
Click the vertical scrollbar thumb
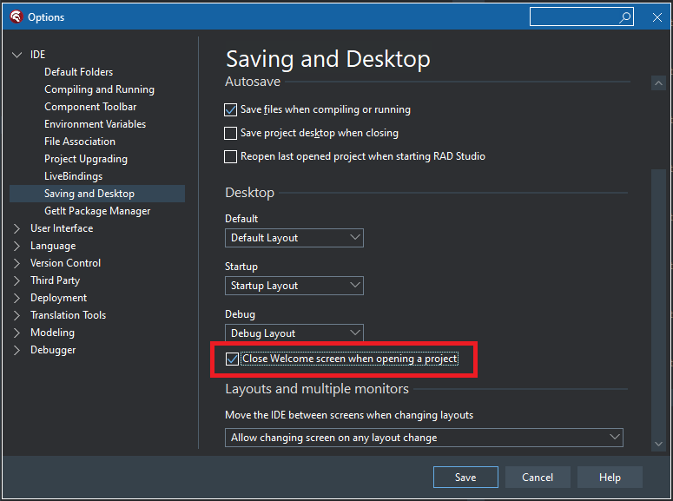(x=658, y=301)
